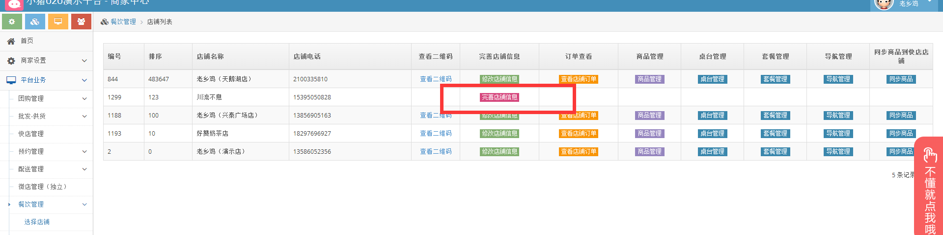Open 快店管理 in the sidebar

point(31,134)
